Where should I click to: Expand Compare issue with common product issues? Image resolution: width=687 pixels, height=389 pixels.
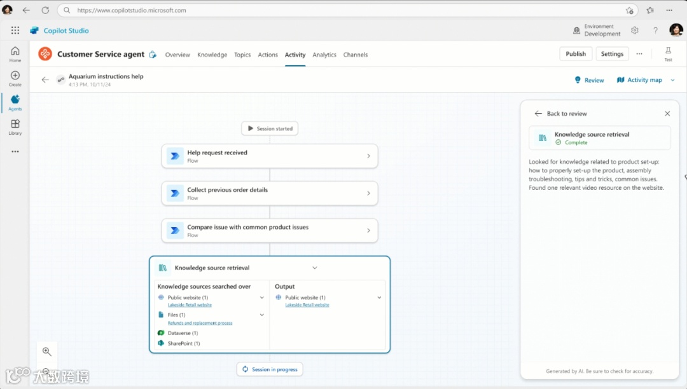pos(368,230)
